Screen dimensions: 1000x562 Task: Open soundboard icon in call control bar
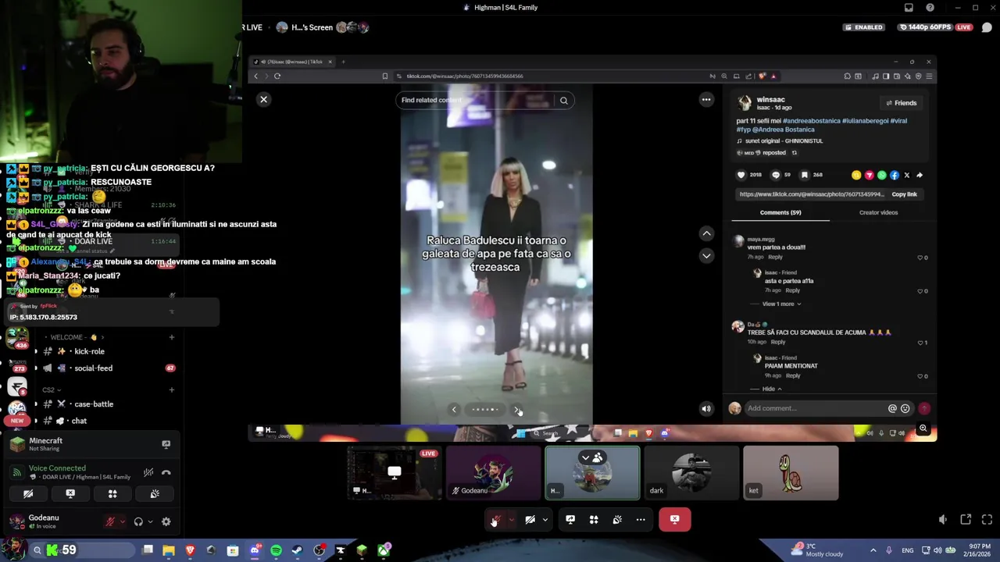(617, 520)
